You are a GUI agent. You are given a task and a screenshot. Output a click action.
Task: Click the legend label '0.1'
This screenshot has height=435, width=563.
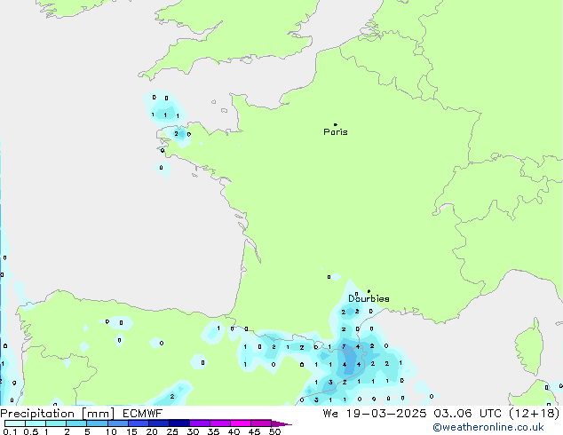(10, 431)
